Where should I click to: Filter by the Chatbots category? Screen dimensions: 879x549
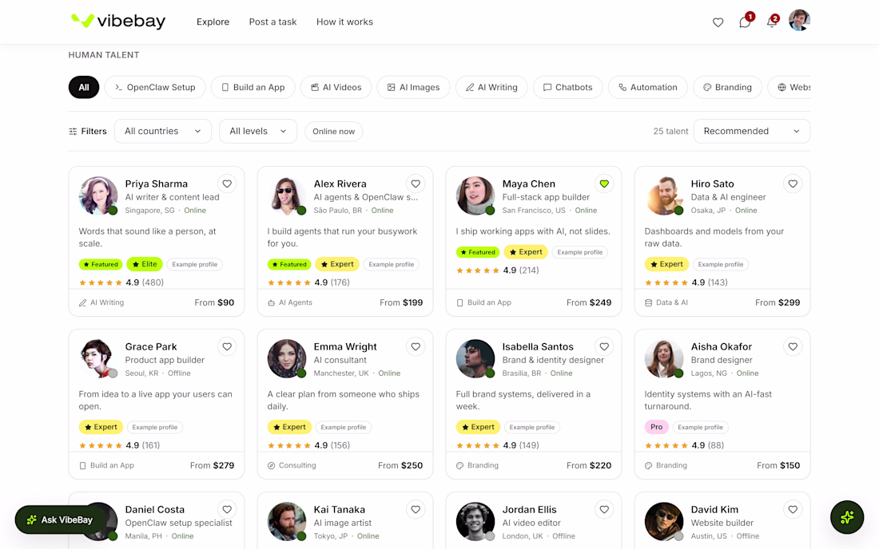click(568, 87)
